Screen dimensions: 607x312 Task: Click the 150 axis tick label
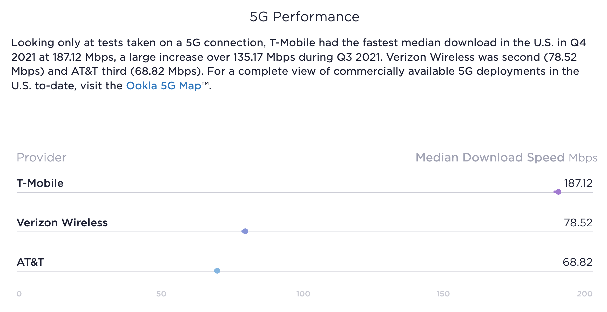tap(443, 294)
